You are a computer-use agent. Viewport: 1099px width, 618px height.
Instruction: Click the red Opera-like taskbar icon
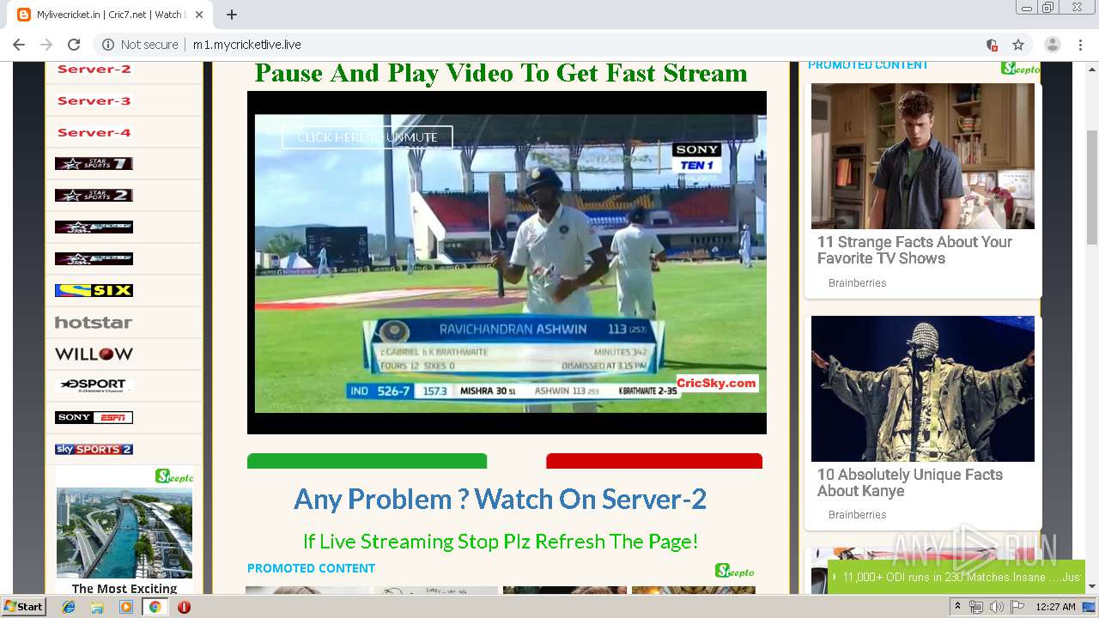pyautogui.click(x=184, y=607)
